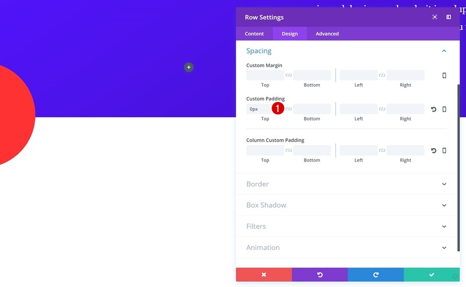Open responsive settings for Custom Padding
This screenshot has height=287, width=466.
(444, 109)
